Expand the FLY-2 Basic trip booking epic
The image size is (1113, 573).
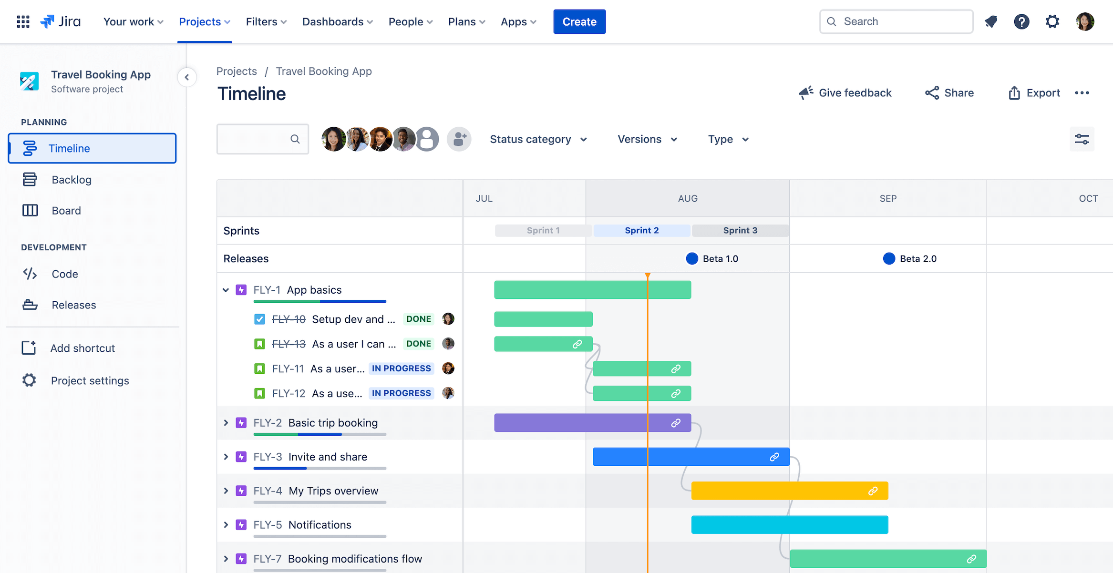pos(225,422)
